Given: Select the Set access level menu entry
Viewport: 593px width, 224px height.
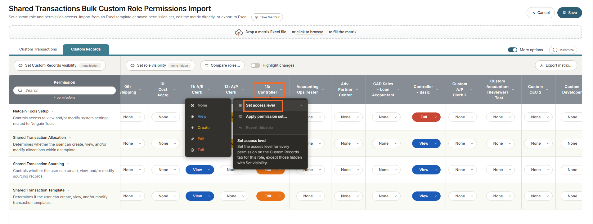Looking at the screenshot, I should [270, 105].
